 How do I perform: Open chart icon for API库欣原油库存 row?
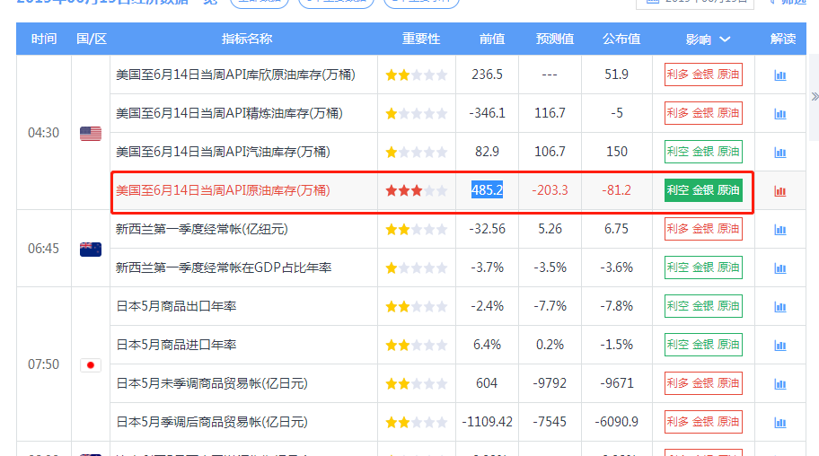click(x=779, y=75)
